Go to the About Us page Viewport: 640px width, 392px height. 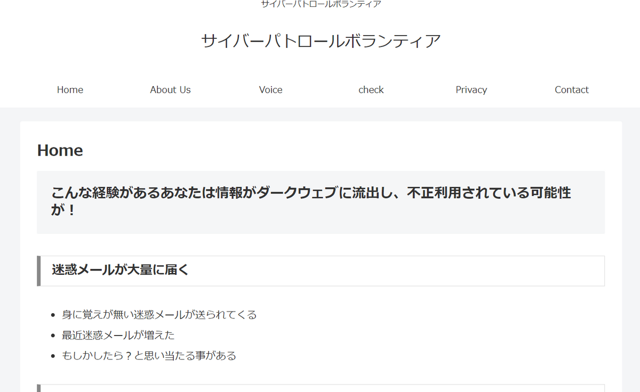point(170,89)
